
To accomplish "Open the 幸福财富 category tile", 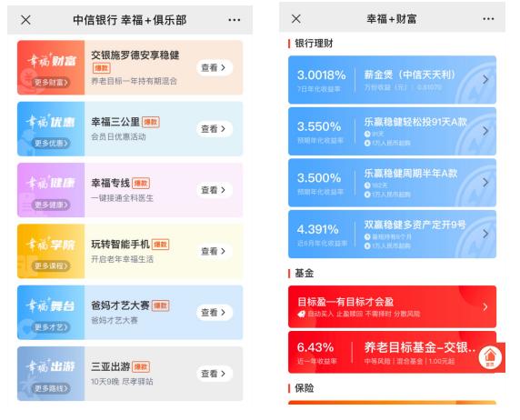I will point(51,67).
